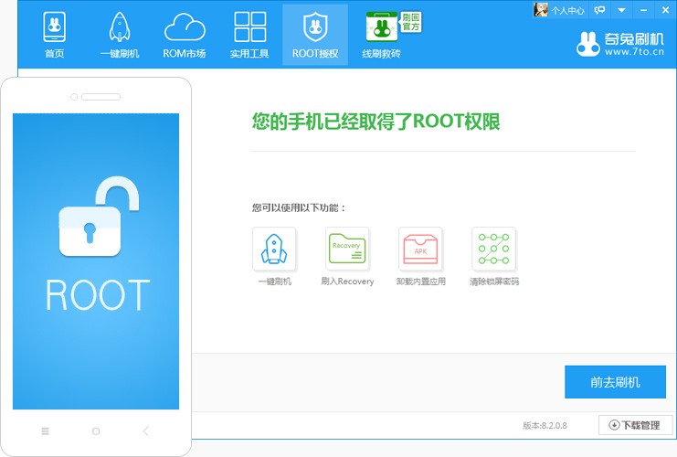Viewport: 677px width, 457px height.
Task: Open 个人中心 user center
Action: 567,10
